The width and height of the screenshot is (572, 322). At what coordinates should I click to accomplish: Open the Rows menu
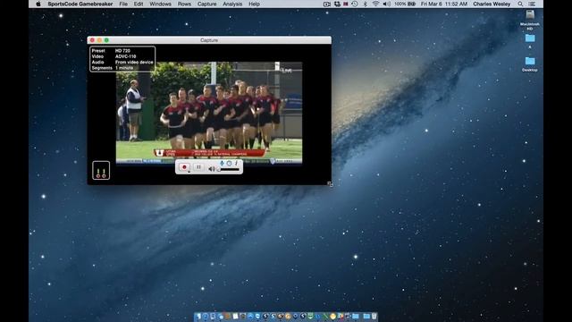click(184, 4)
